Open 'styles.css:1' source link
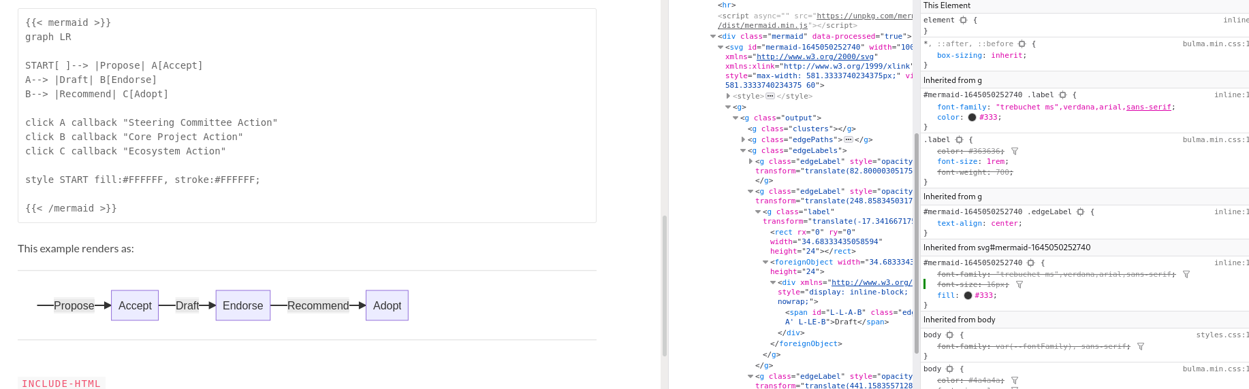 (x=1222, y=335)
